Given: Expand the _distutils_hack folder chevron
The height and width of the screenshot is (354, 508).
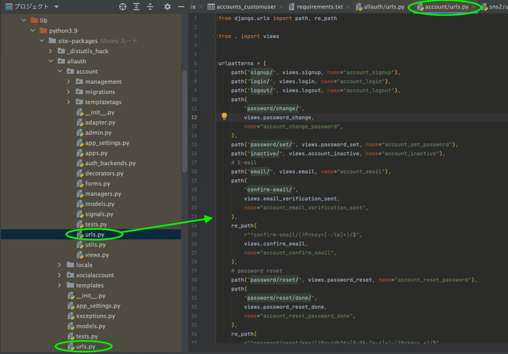Looking at the screenshot, I should coord(51,51).
